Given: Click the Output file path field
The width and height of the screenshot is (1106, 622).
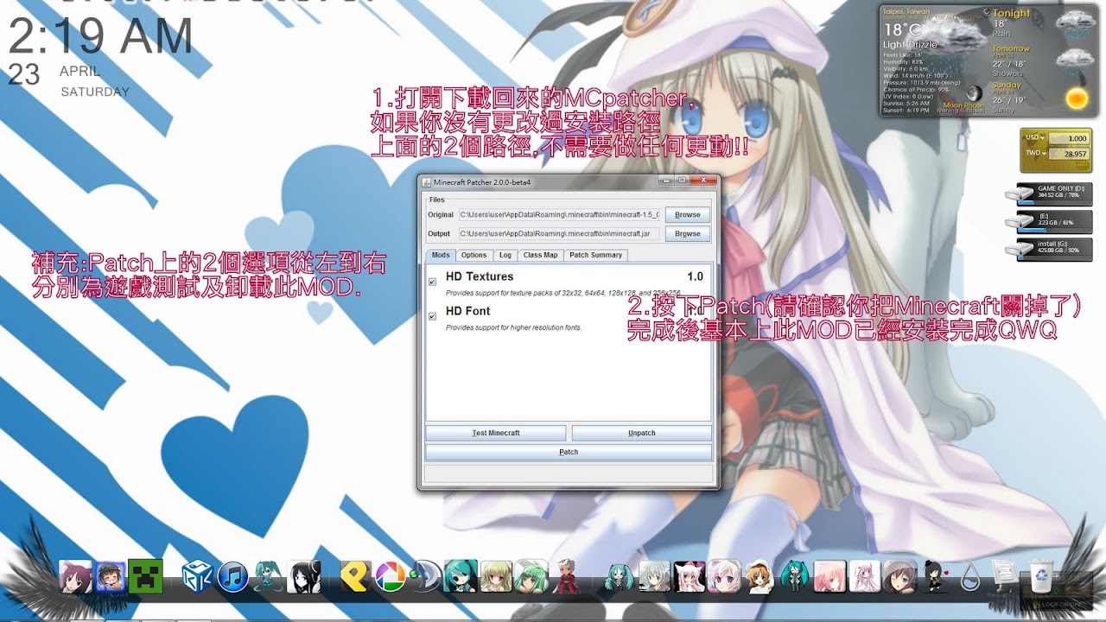Looking at the screenshot, I should click(x=559, y=233).
